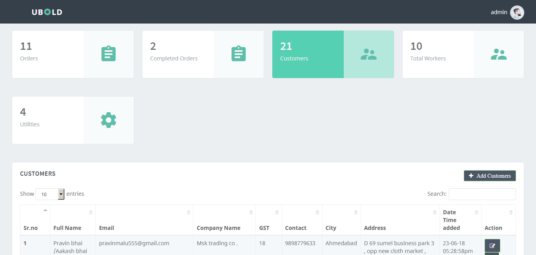Sort table by Company Name column
The image size is (536, 255).
pos(224,220)
